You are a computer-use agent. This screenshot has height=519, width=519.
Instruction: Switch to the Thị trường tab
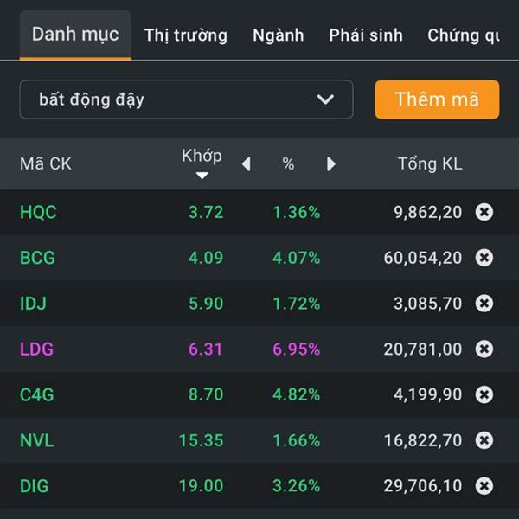[x=186, y=35]
